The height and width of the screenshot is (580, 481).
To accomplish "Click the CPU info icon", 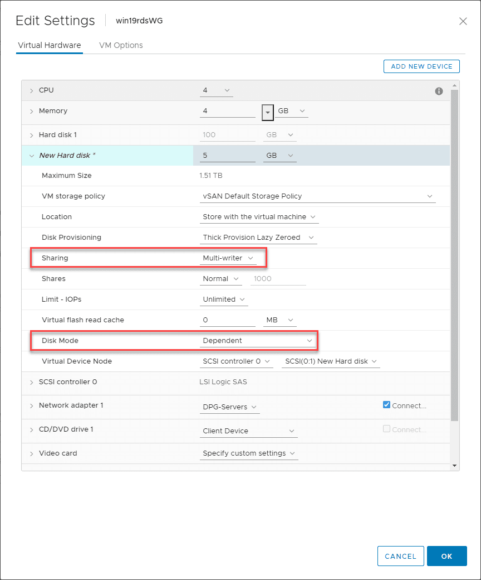I will pyautogui.click(x=439, y=91).
